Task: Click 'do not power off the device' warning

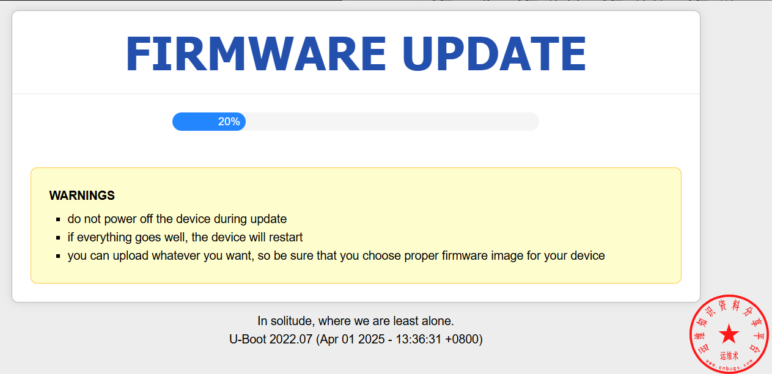Action: click(177, 219)
